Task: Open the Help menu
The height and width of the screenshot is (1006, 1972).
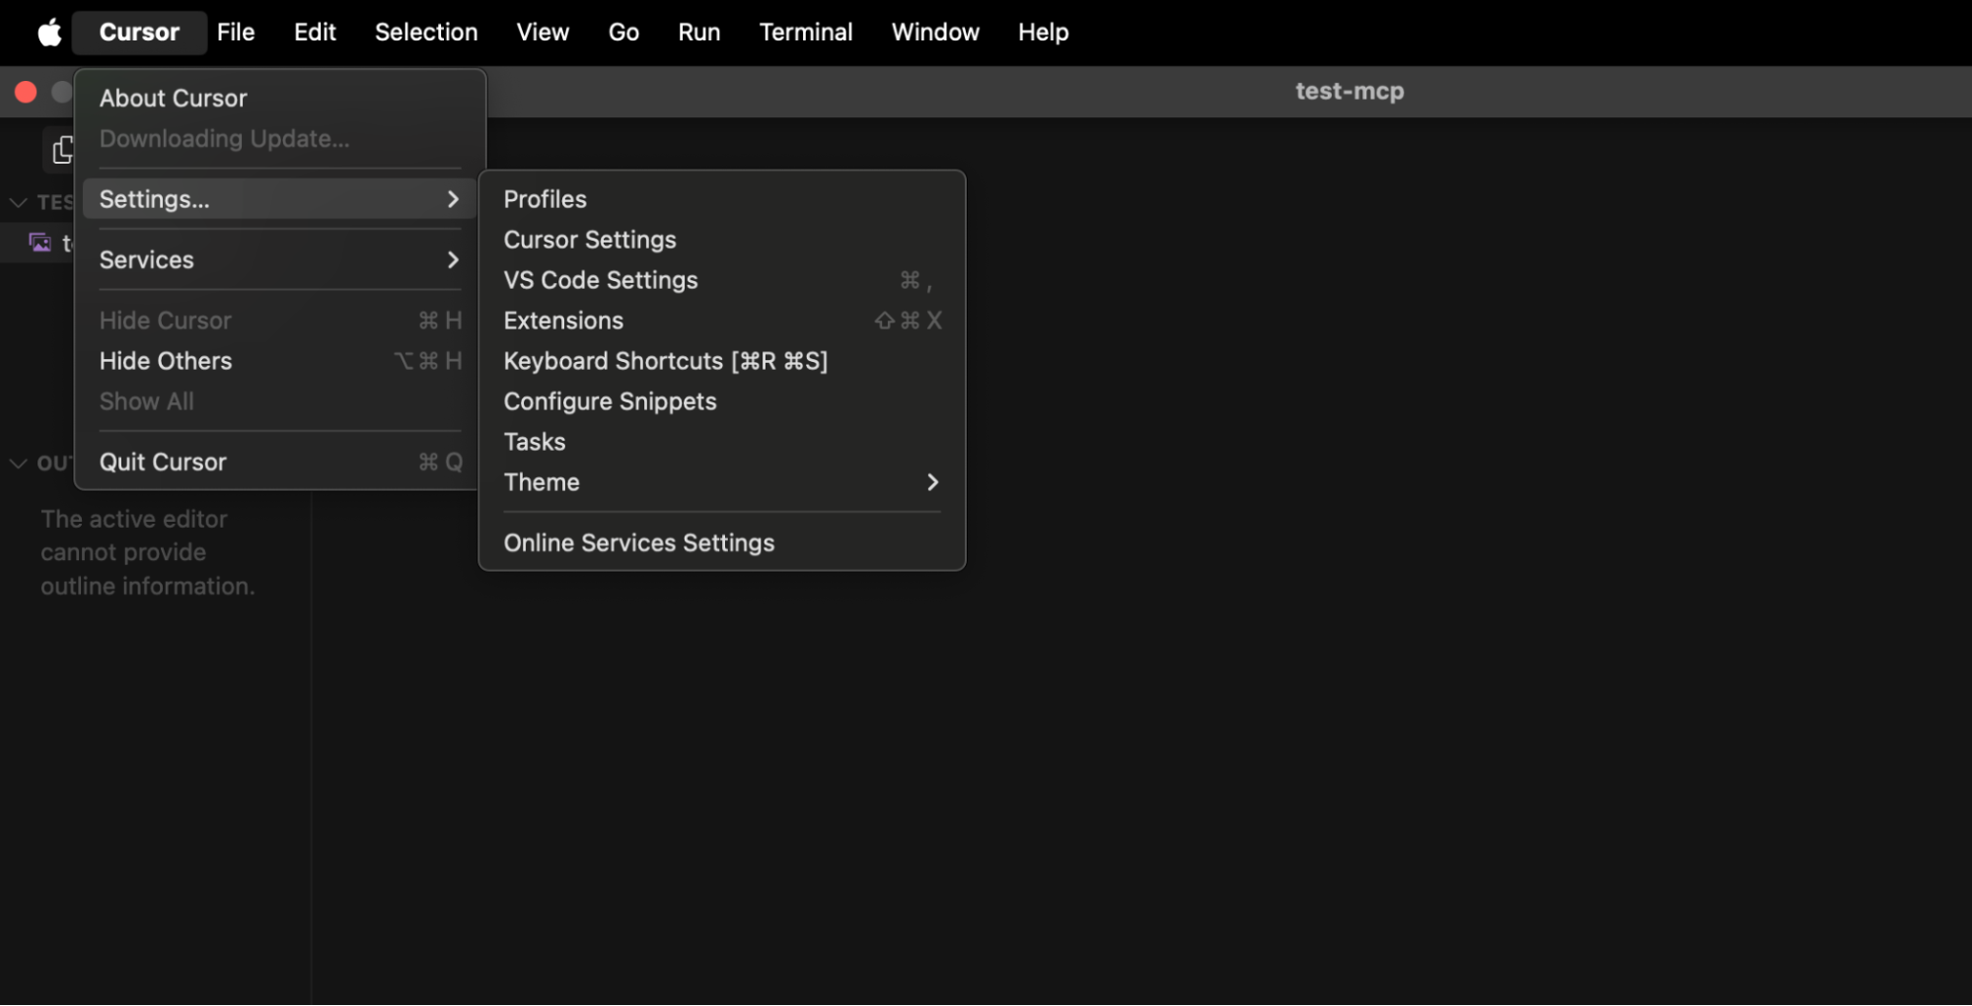Action: point(1043,33)
